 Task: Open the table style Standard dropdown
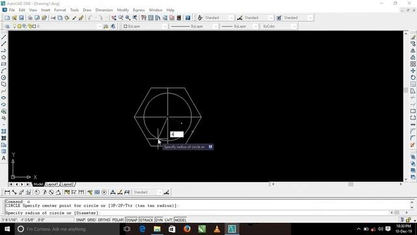(x=310, y=18)
